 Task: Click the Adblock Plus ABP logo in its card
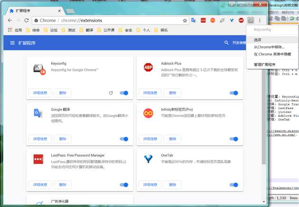(149, 67)
